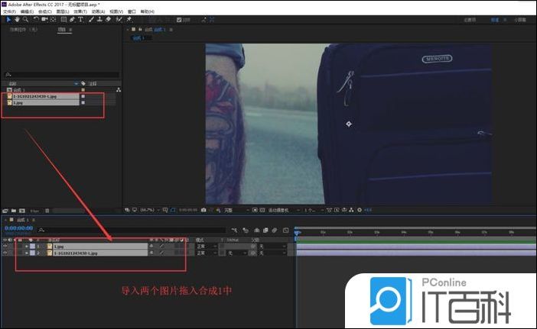
Task: Open the 文件(F) menu
Action: [x=9, y=11]
